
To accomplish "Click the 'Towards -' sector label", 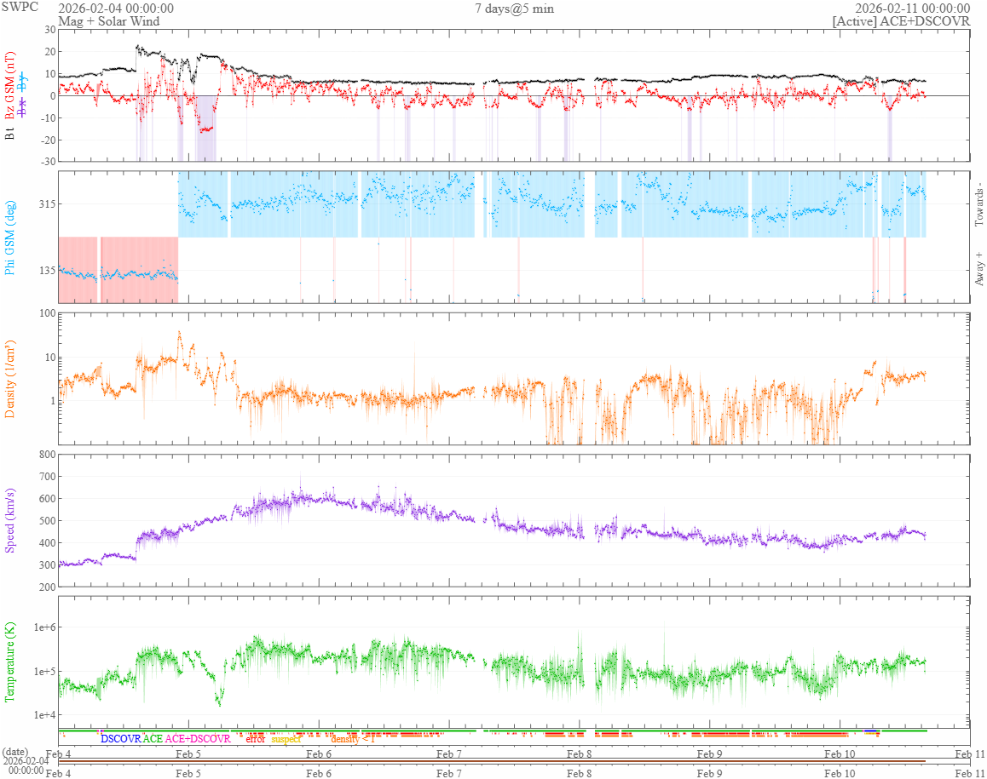I will pos(978,204).
